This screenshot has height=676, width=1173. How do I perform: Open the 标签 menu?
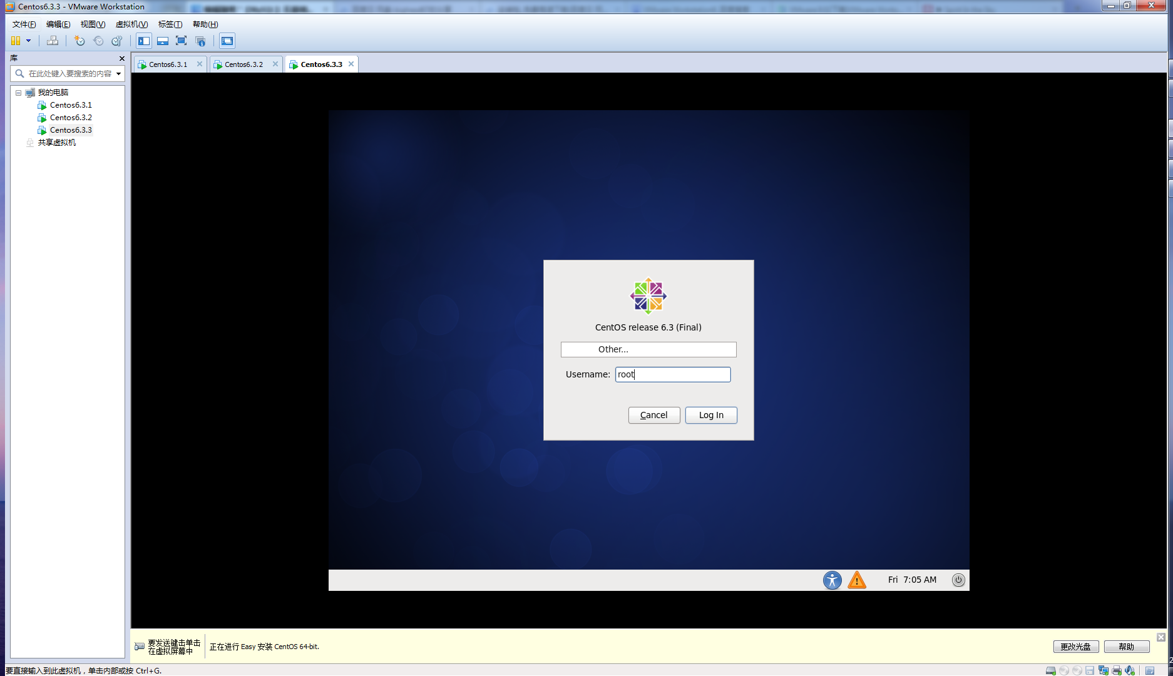coord(170,24)
